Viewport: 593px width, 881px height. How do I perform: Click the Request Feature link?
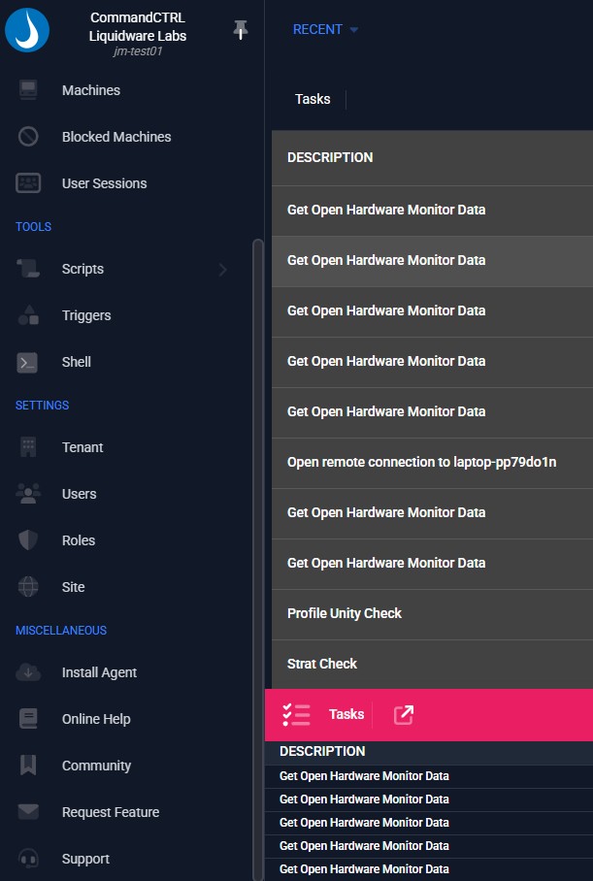110,812
